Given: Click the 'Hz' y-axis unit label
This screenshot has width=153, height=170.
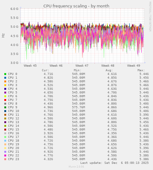Looking at the screenshot, I should (x=3, y=35).
